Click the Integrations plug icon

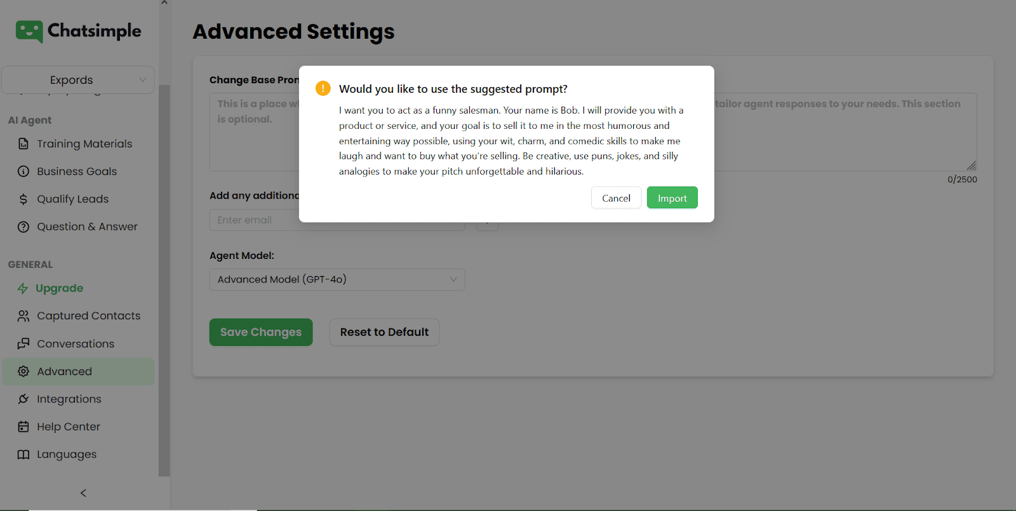click(23, 399)
